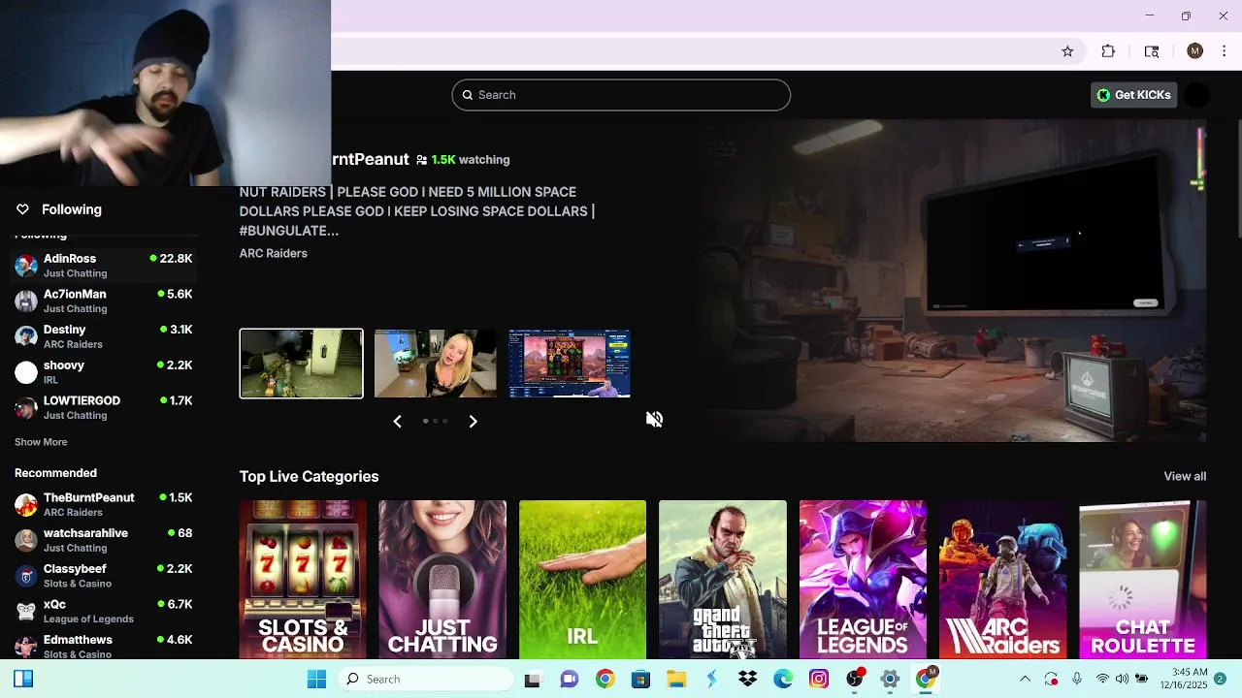This screenshot has height=698, width=1242.
Task: Open Google Chrome from taskbar
Action: [605, 679]
